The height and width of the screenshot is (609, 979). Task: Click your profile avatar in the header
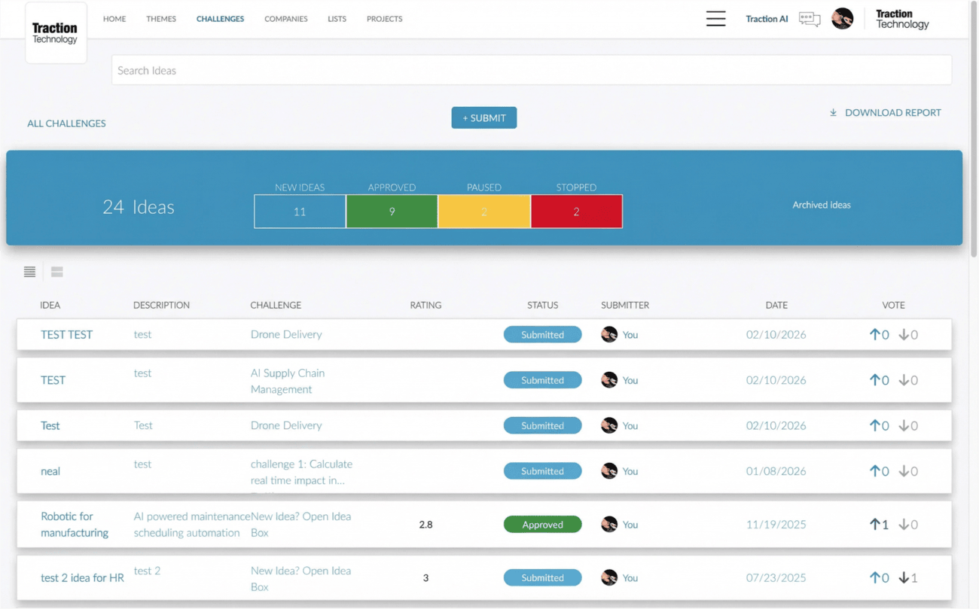[x=842, y=19]
